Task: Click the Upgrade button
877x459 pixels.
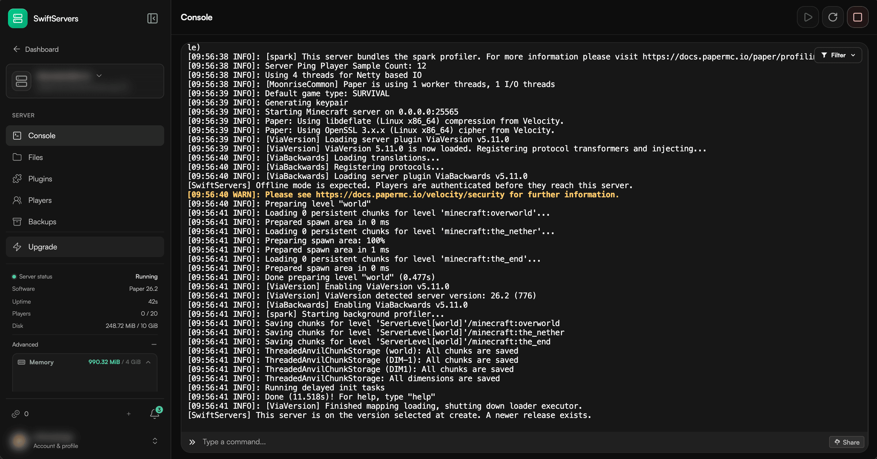Action: 85,247
